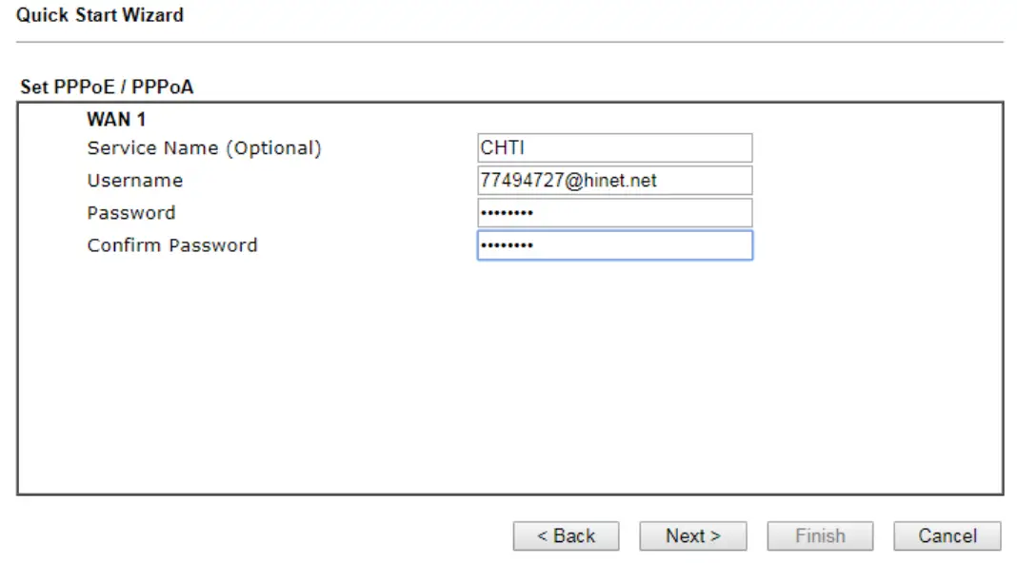Viewport: 1017px width, 564px height.
Task: Click the Quick Start Wizard heading
Action: tap(100, 15)
